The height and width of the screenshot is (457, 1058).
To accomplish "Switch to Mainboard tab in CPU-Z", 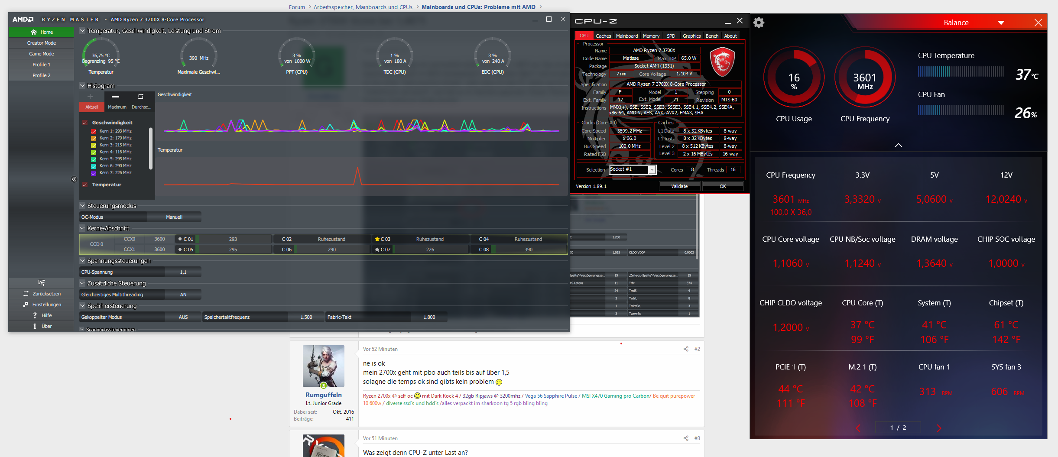I will click(x=627, y=36).
